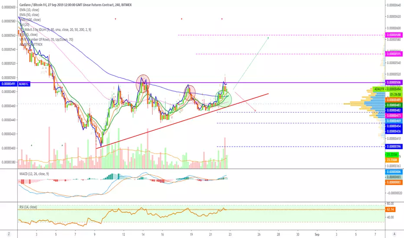Select the orange 0.00000489 price label
This screenshot has height=238, width=404.
(x=394, y=100)
